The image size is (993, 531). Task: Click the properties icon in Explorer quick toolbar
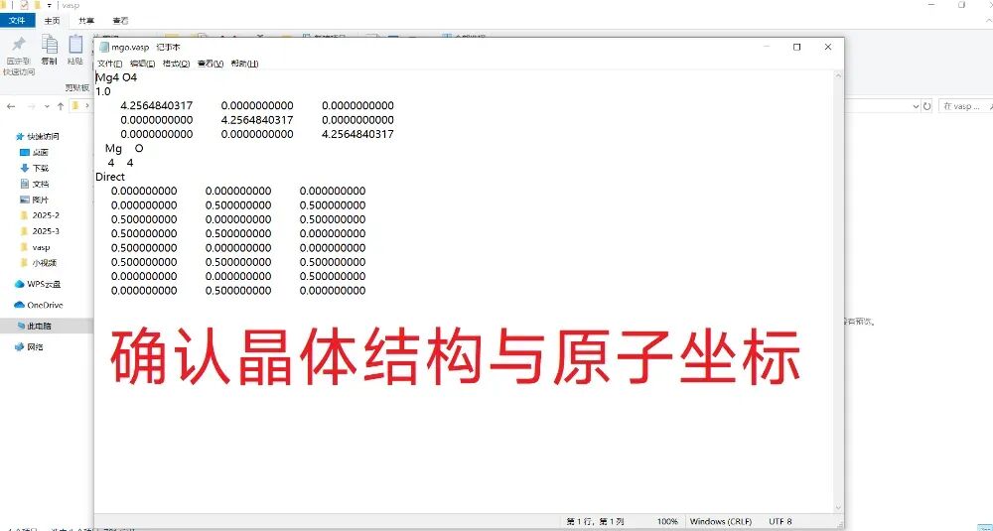coord(24,5)
